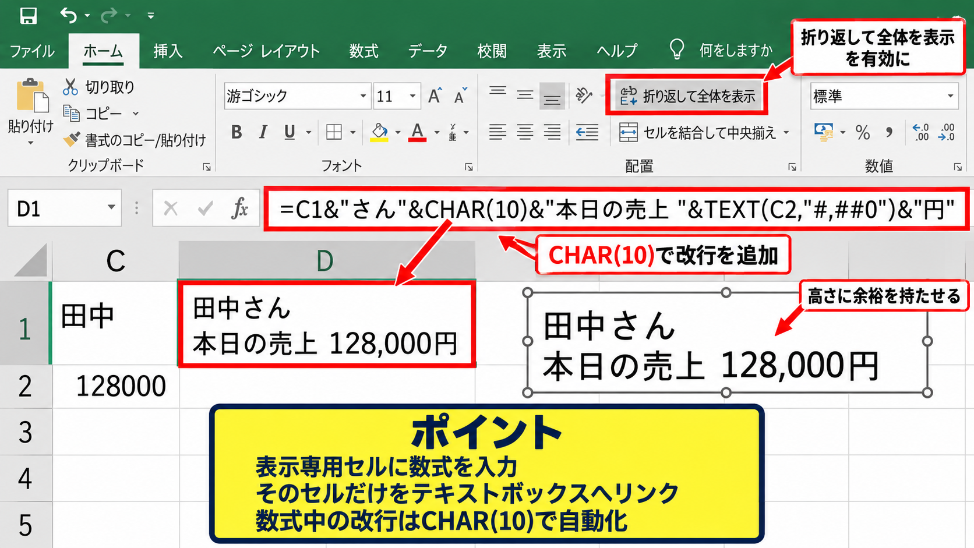
Task: Click the text orientation icon
Action: (x=584, y=95)
